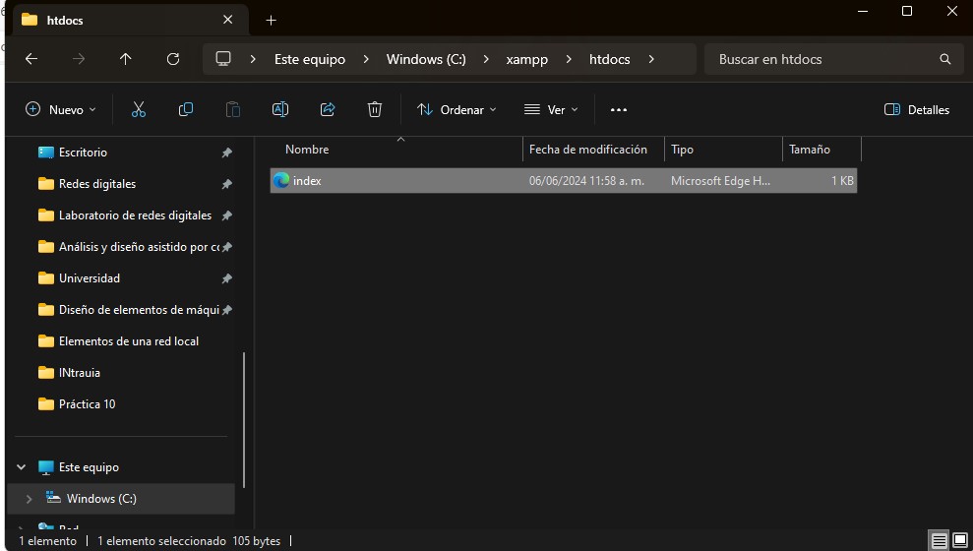
Task: Click the Cut scissors icon
Action: tap(139, 110)
